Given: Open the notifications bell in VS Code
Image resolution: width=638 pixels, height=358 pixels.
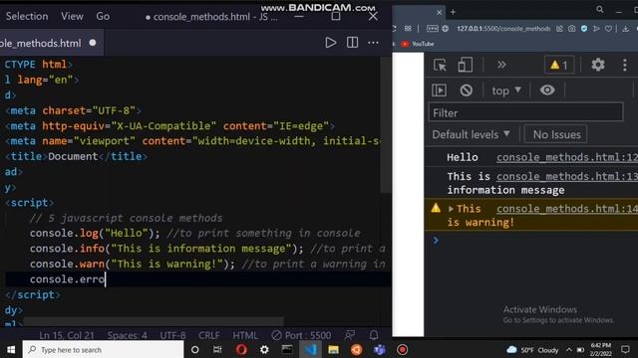Looking at the screenshot, I should pyautogui.click(x=374, y=335).
